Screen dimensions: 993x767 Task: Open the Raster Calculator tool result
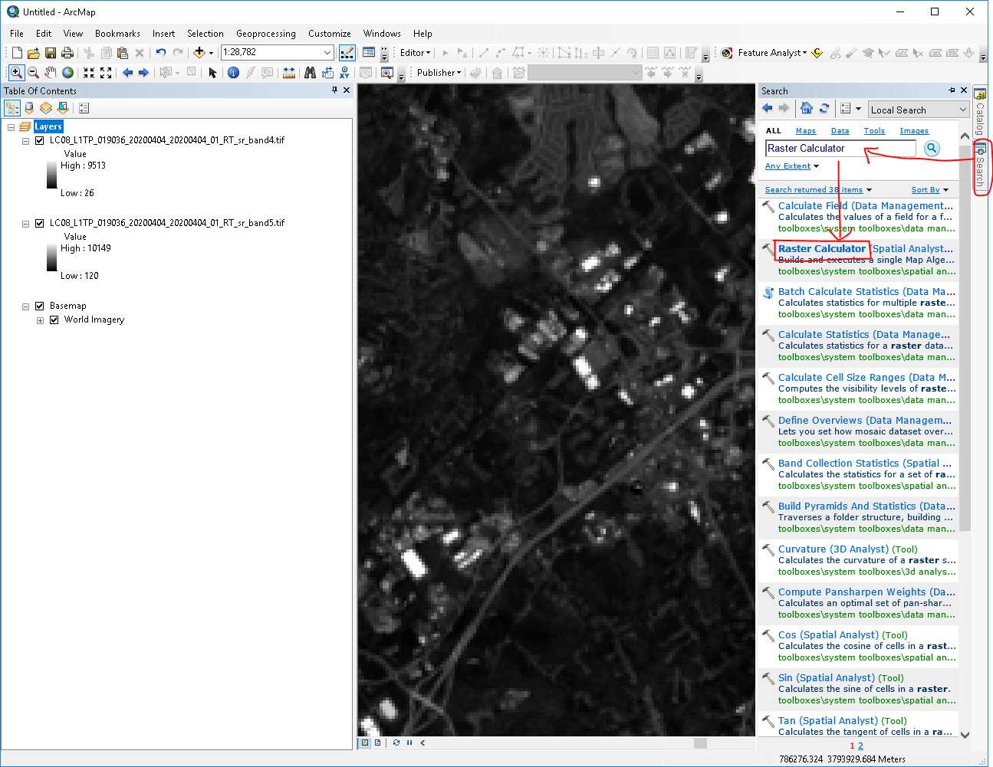click(821, 249)
